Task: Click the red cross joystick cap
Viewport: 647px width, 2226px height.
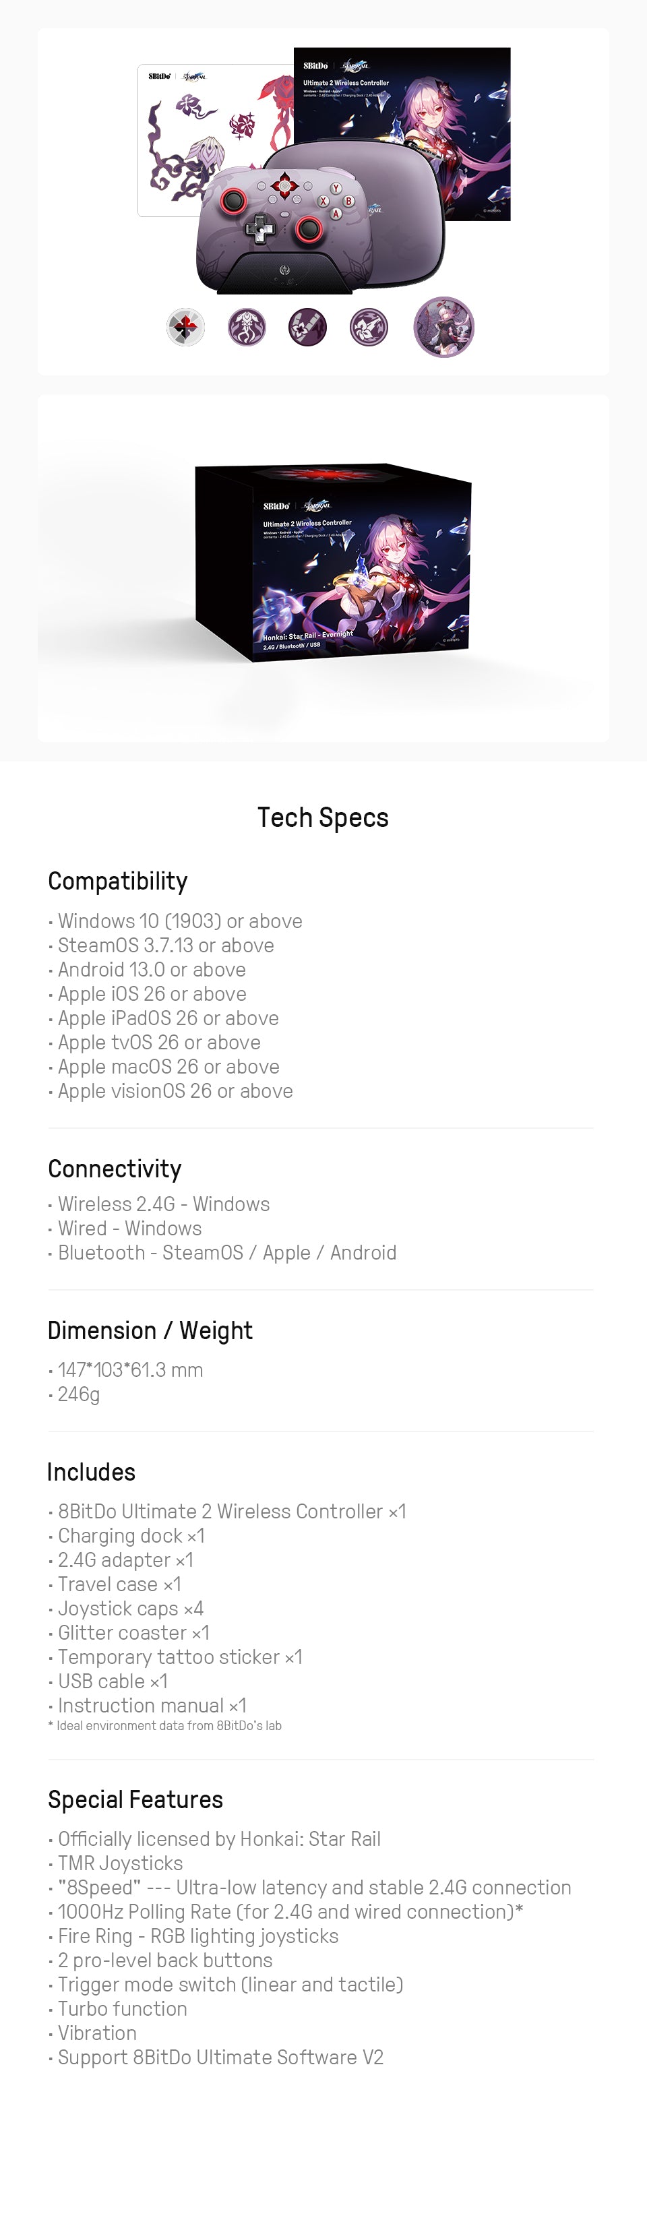Action: 186,328
